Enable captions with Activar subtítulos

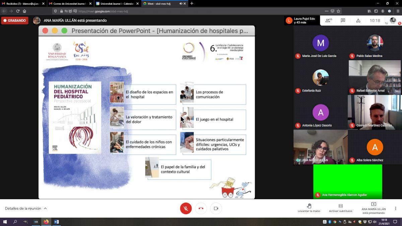click(x=340, y=208)
